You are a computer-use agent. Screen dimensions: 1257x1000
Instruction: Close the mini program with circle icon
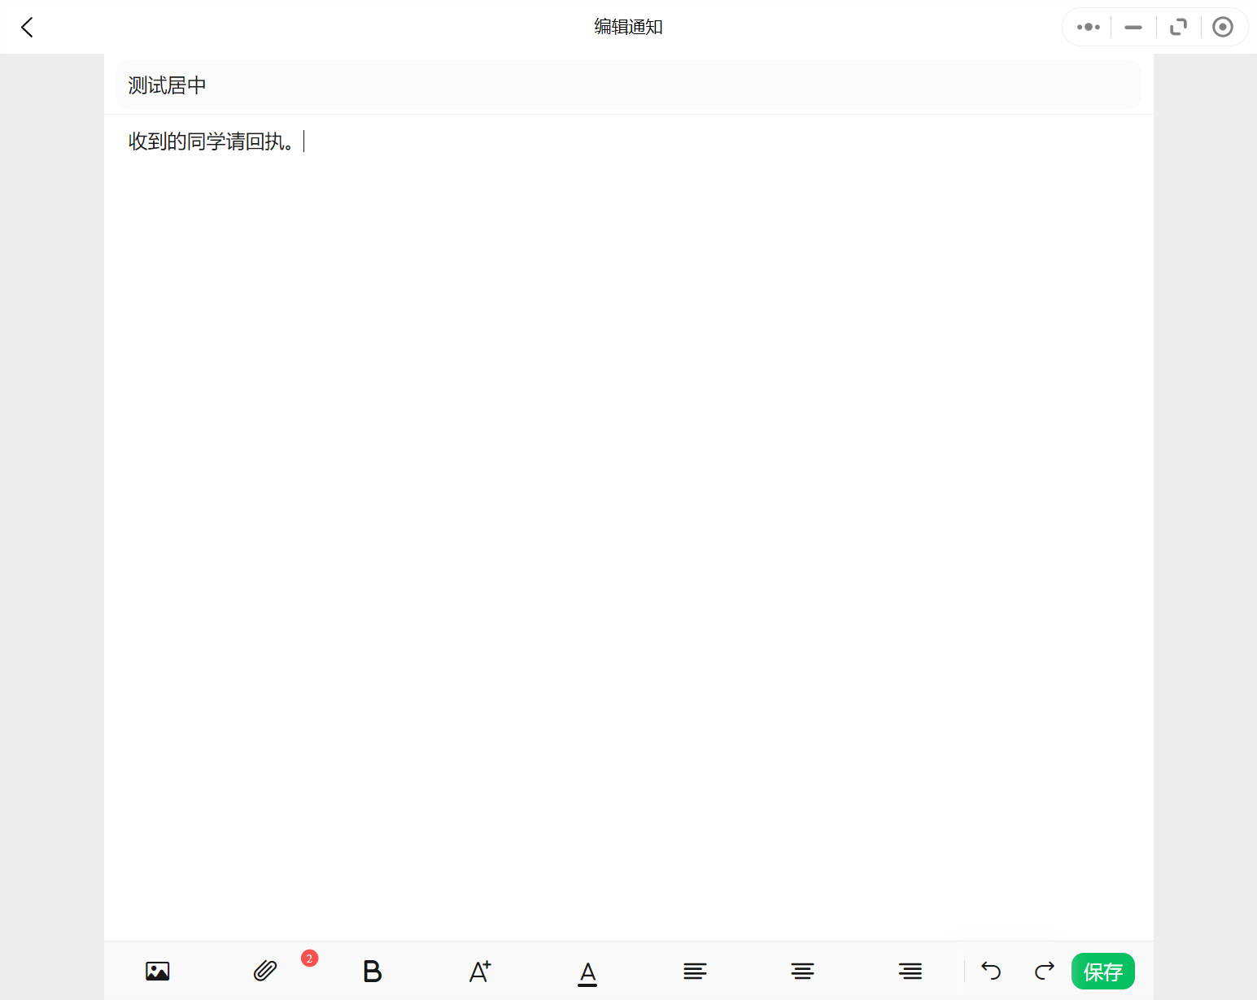[1222, 27]
